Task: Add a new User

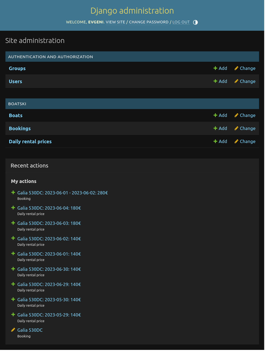Action: [220, 81]
